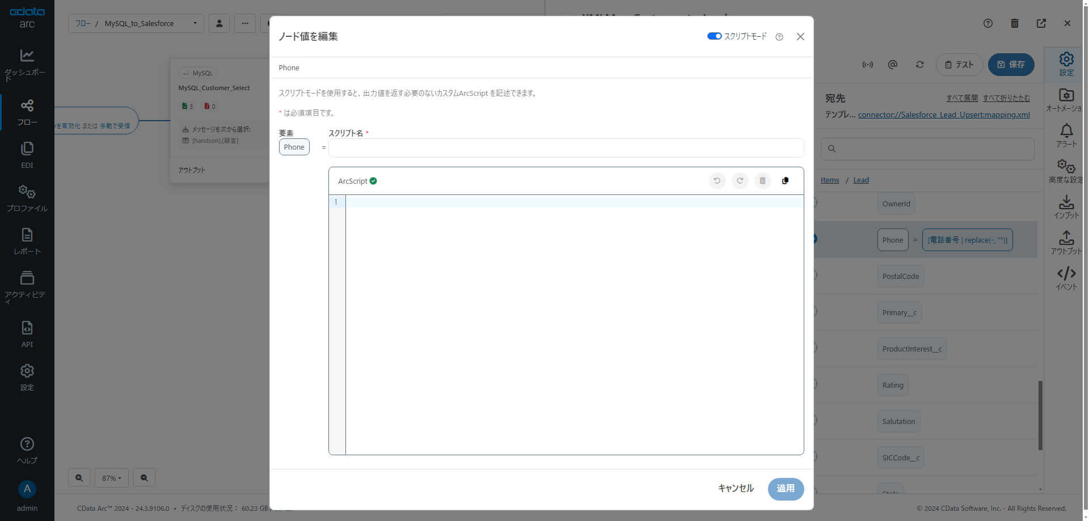Redo ArcScript edit

click(x=740, y=181)
